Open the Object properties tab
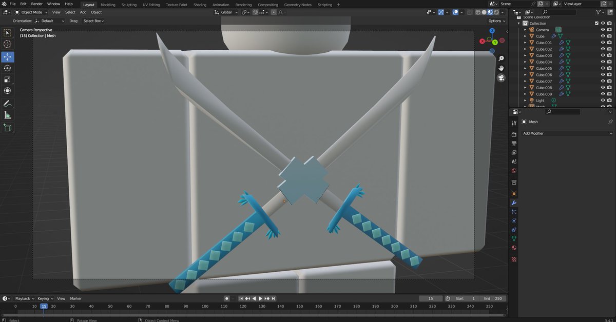Image resolution: width=616 pixels, height=322 pixels. [514, 194]
